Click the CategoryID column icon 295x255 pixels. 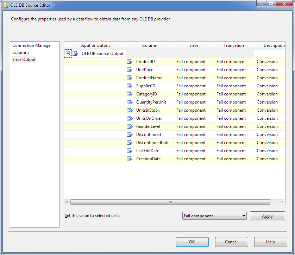pyautogui.click(x=130, y=94)
